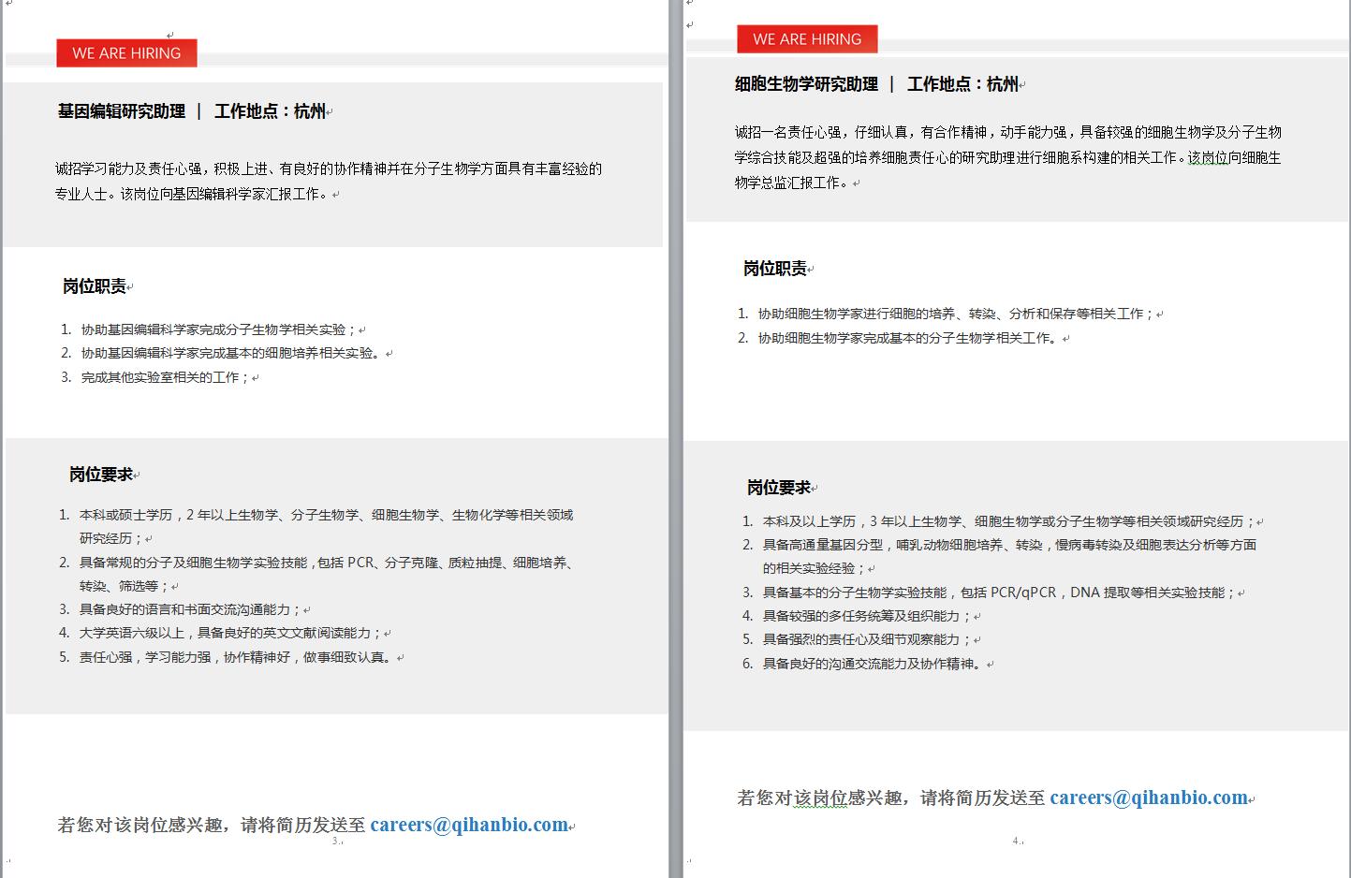Click requirement 具备高通量基因分型
1351x878 pixels.
click(x=1009, y=556)
